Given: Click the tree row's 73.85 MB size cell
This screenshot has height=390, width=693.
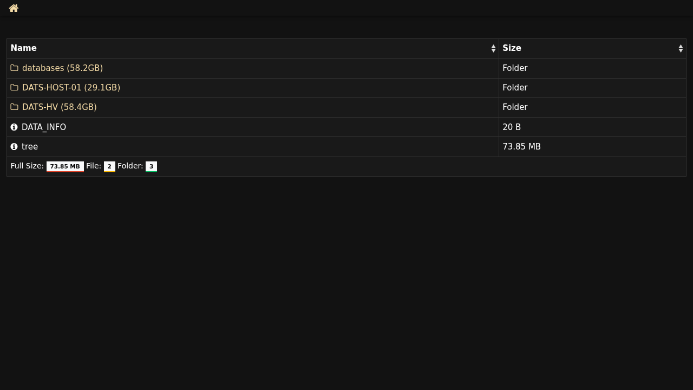Looking at the screenshot, I should click(x=521, y=147).
